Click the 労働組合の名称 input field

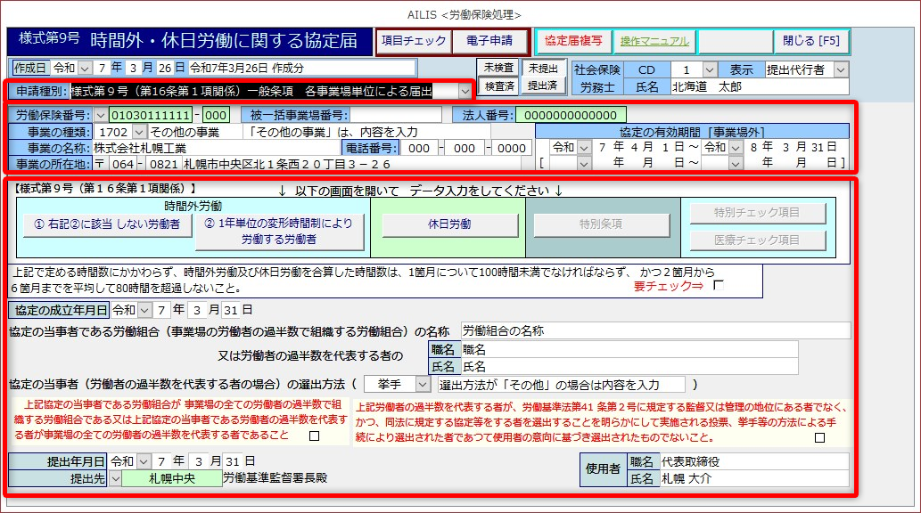(654, 331)
